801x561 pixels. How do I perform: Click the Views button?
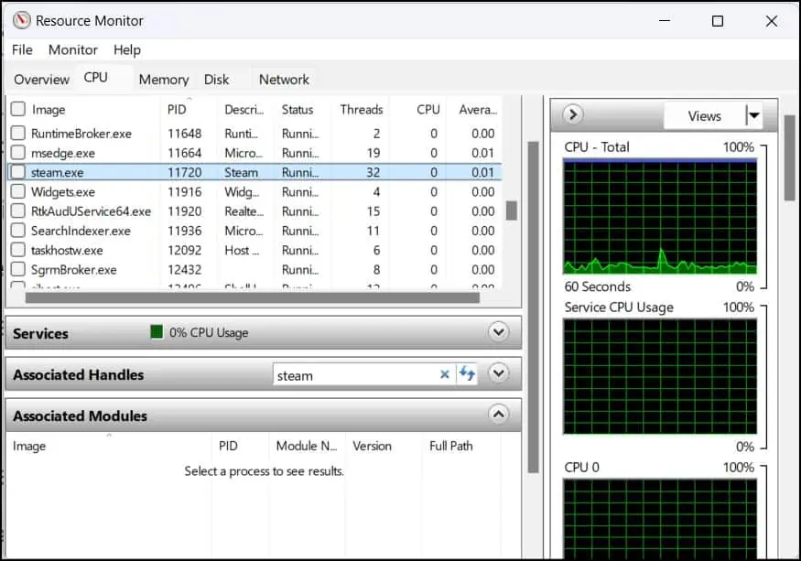(704, 115)
